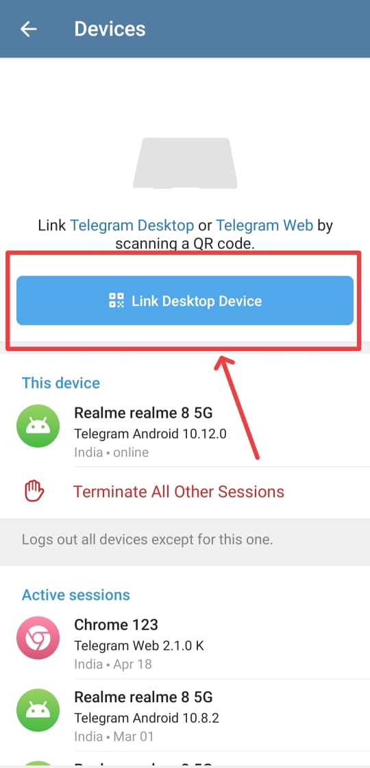Image resolution: width=370 pixels, height=768 pixels.
Task: Tap the Devices page title
Action: click(110, 29)
